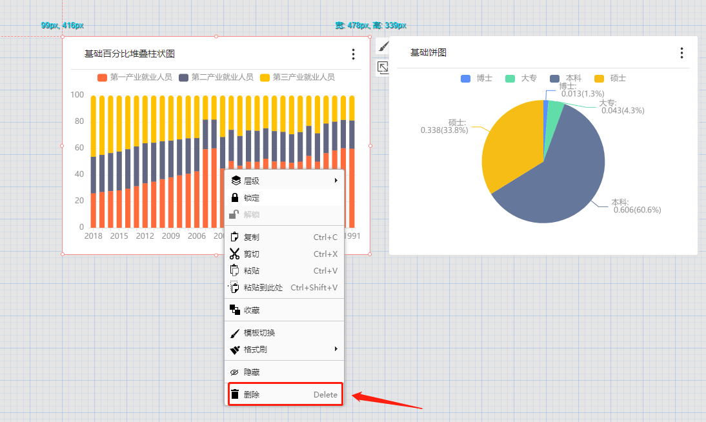Select 模板切换 in the context menu
The width and height of the screenshot is (706, 422).
pos(259,333)
